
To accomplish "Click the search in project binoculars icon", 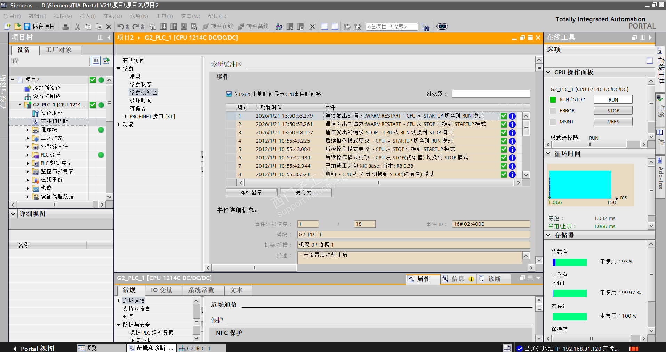I will (425, 27).
